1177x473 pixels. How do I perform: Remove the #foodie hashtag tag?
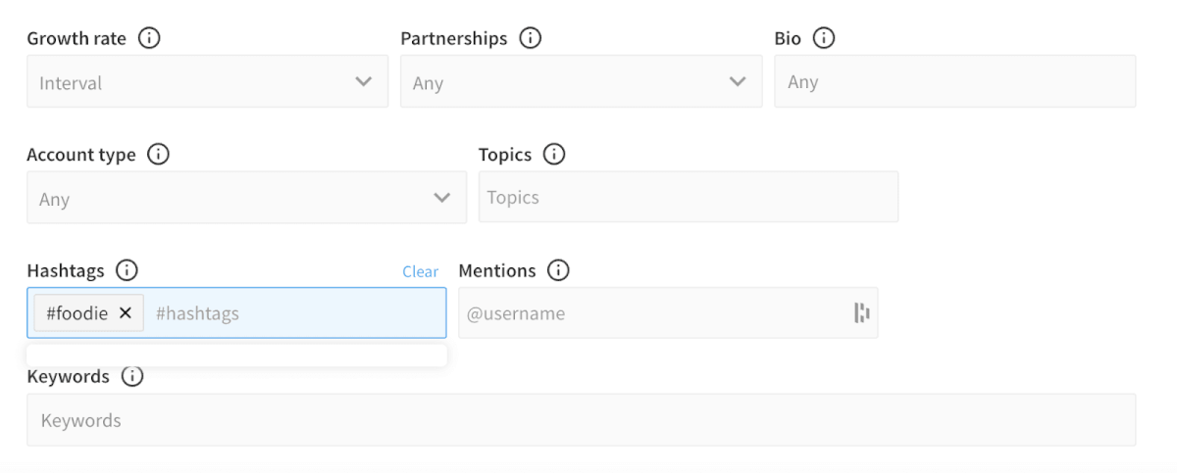coord(126,313)
